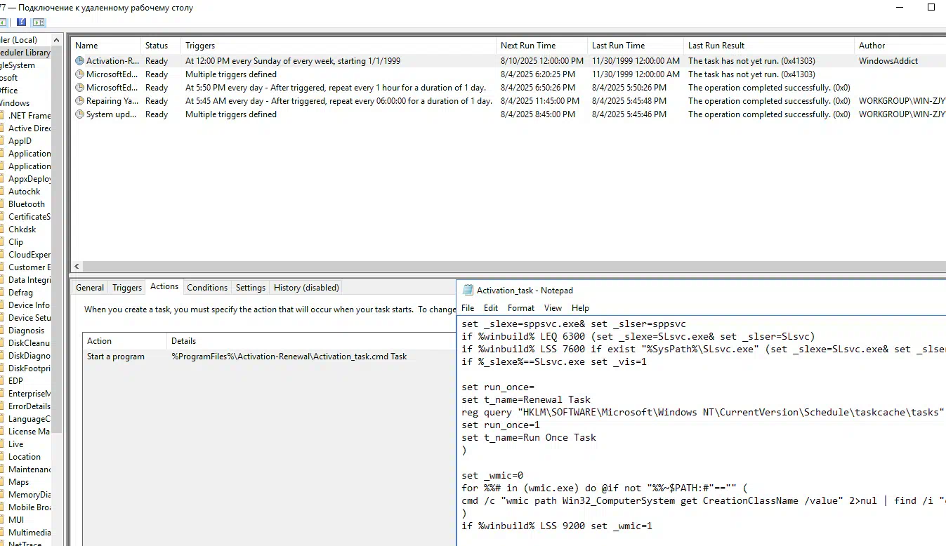Open the Format menu in Notepad

[x=521, y=308]
